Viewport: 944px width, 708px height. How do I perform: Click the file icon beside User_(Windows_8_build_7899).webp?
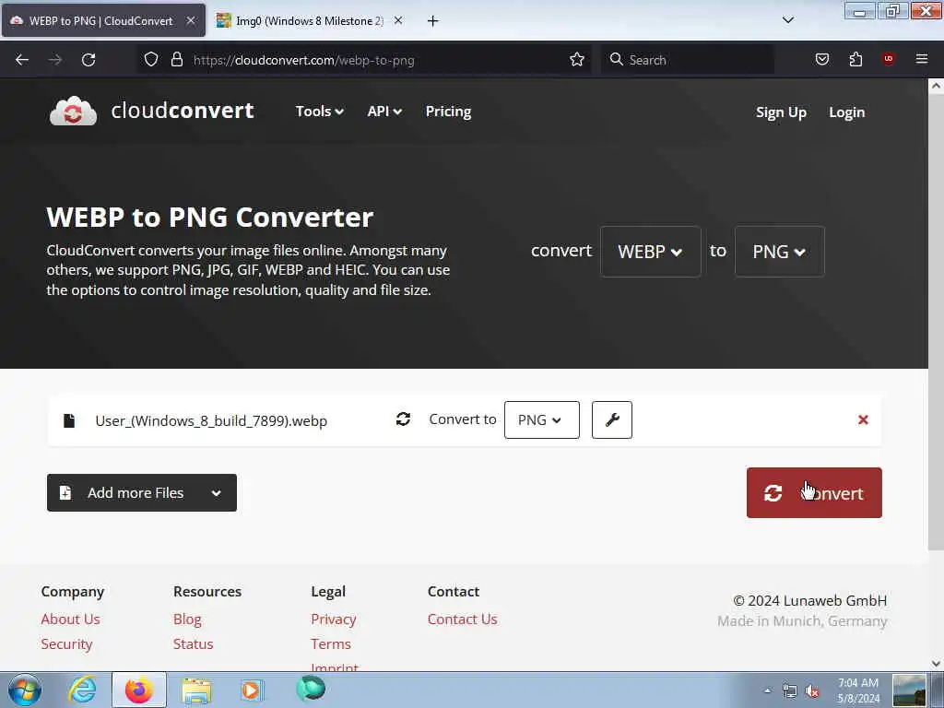point(69,420)
